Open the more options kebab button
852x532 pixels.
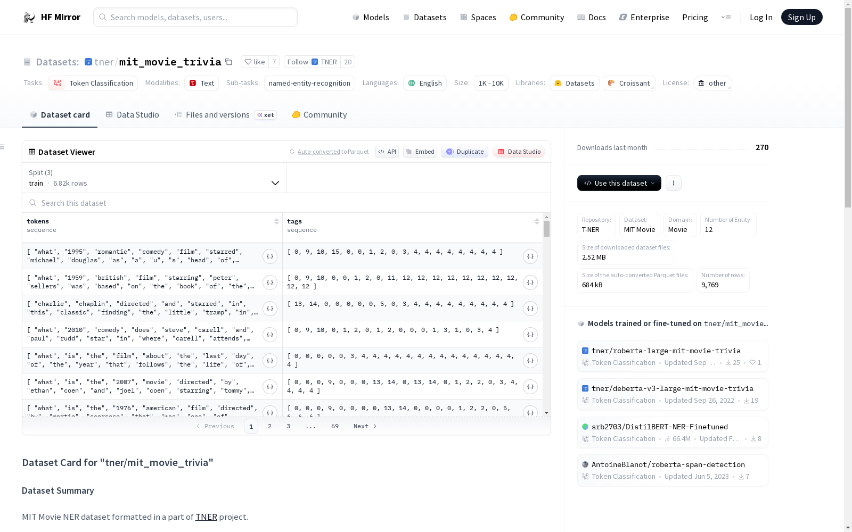pos(674,183)
